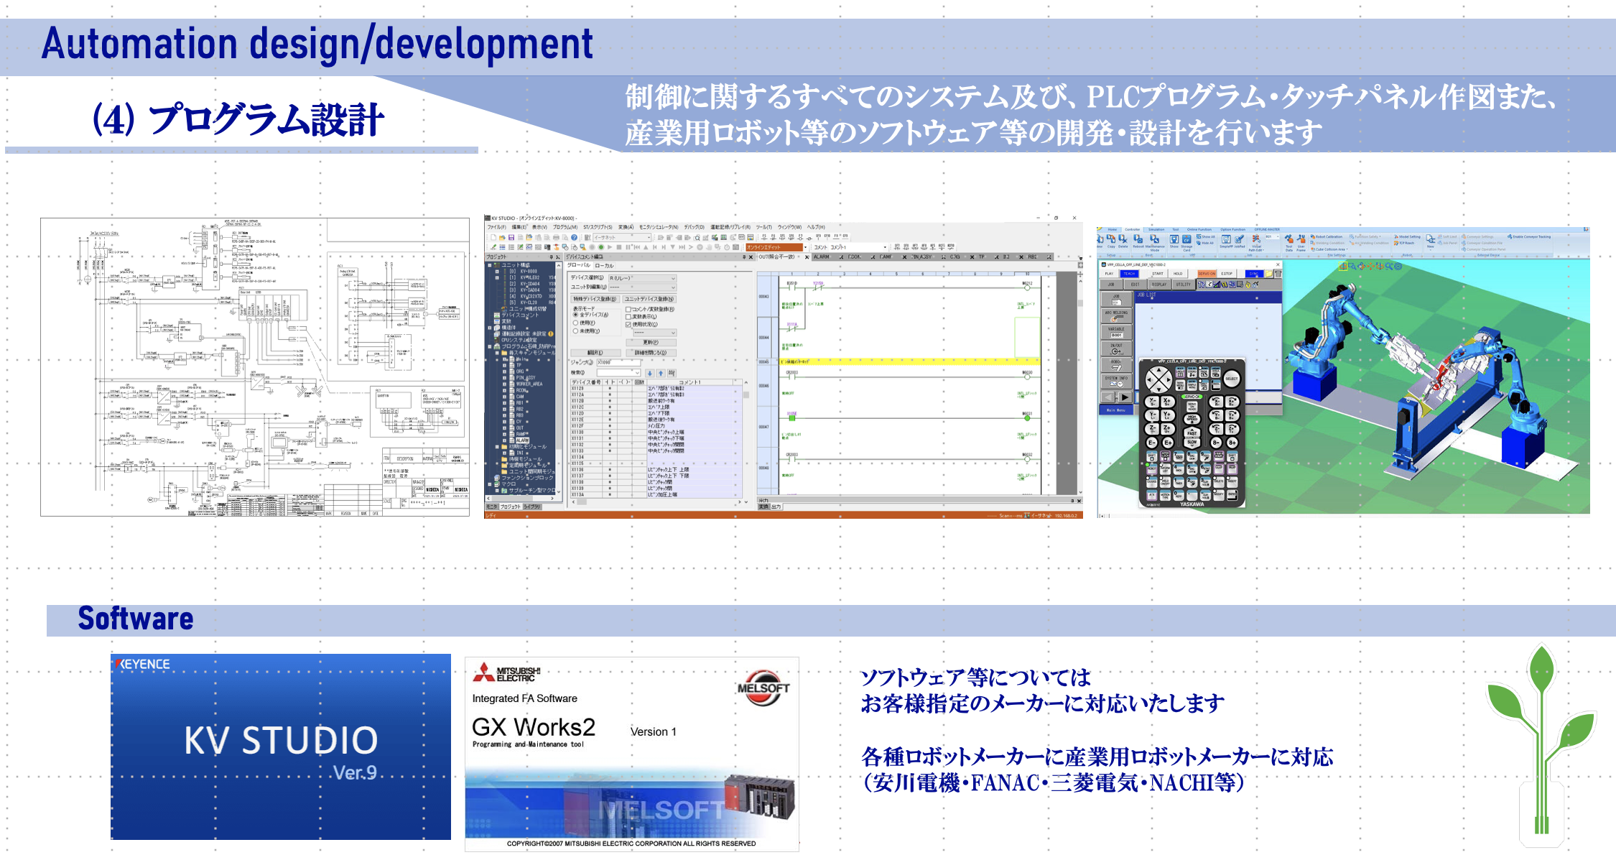Click the ARC WELDING icon in pendant menu

tap(1116, 316)
